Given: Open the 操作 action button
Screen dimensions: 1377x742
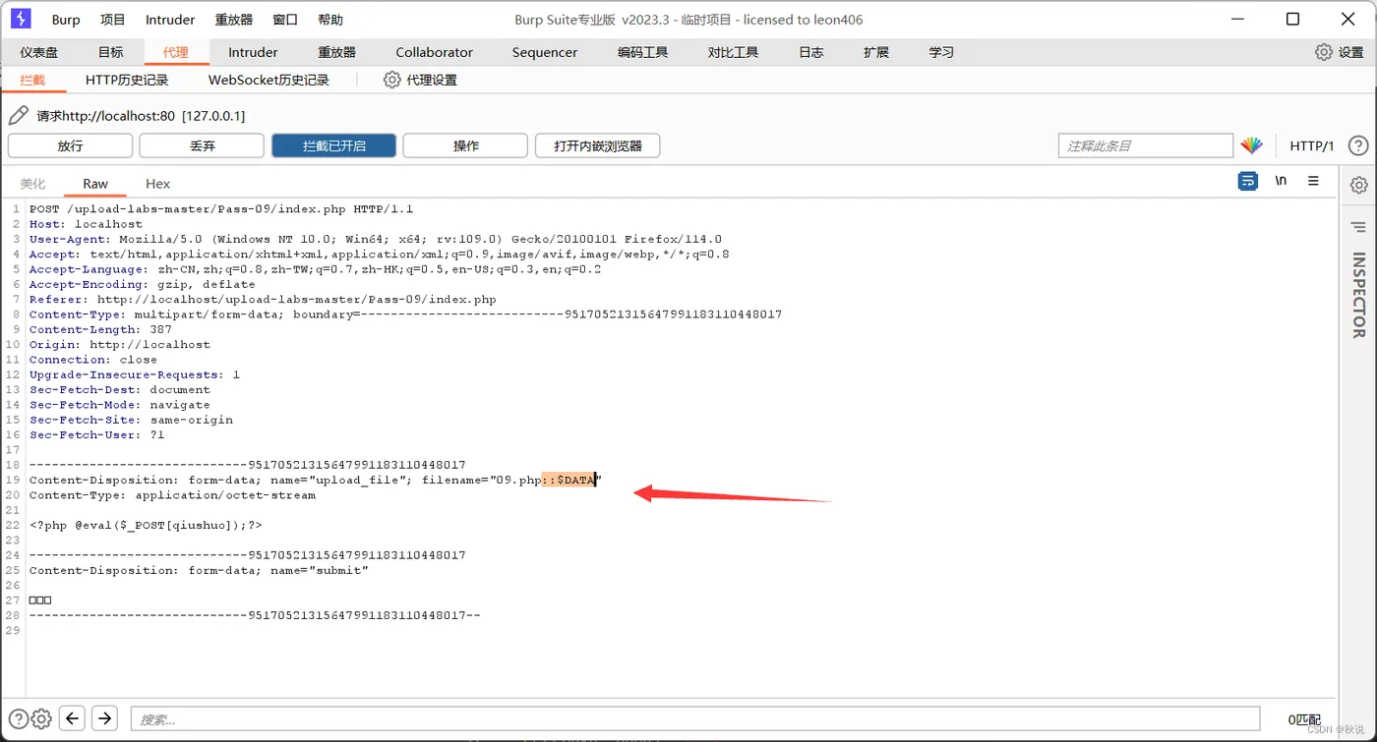Looking at the screenshot, I should [x=465, y=145].
